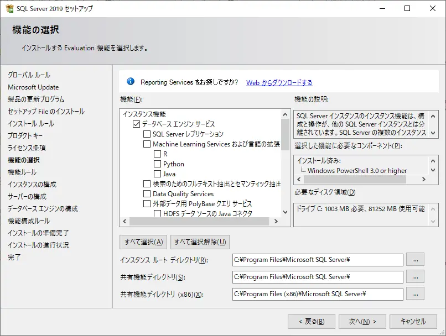Image resolution: width=446 pixels, height=336 pixels.
Task: Select 機能の選択 step in sidebar
Action: coord(24,160)
